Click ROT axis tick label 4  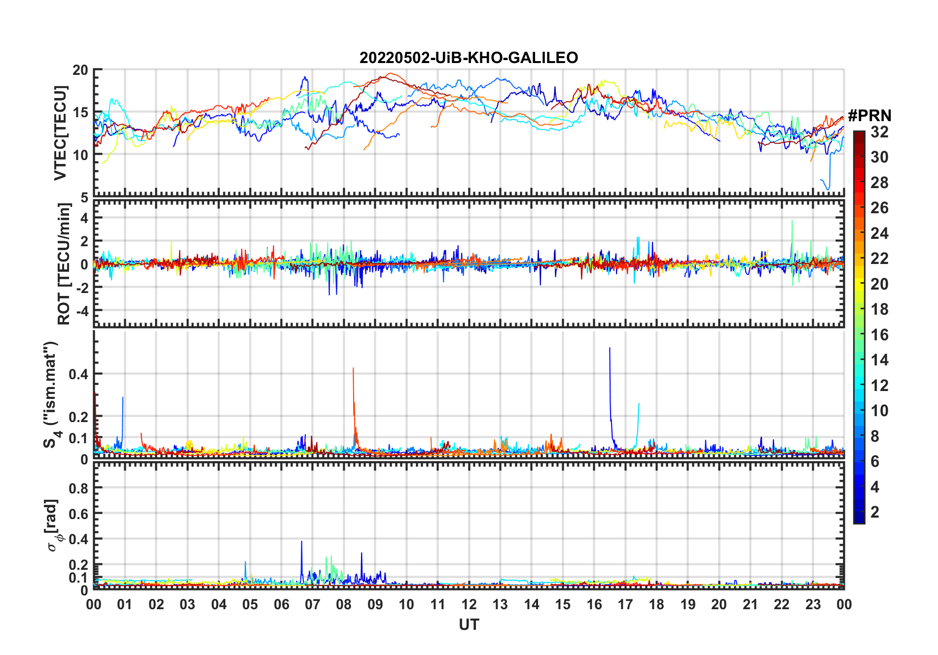coord(84,218)
